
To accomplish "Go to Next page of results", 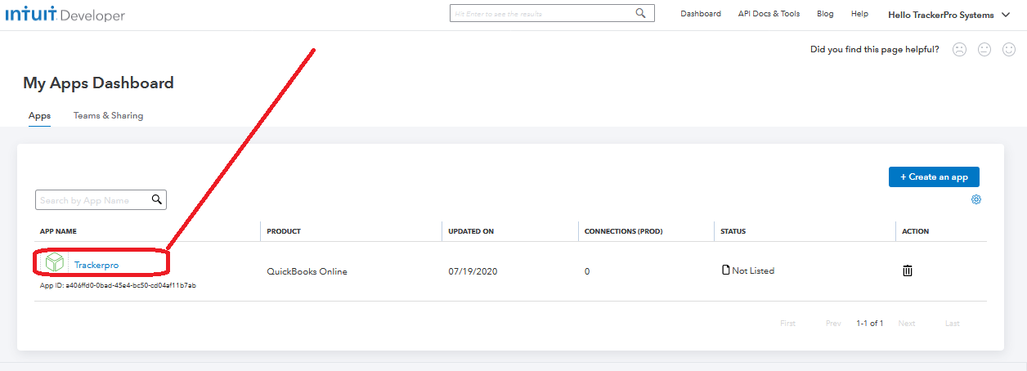I will click(907, 324).
